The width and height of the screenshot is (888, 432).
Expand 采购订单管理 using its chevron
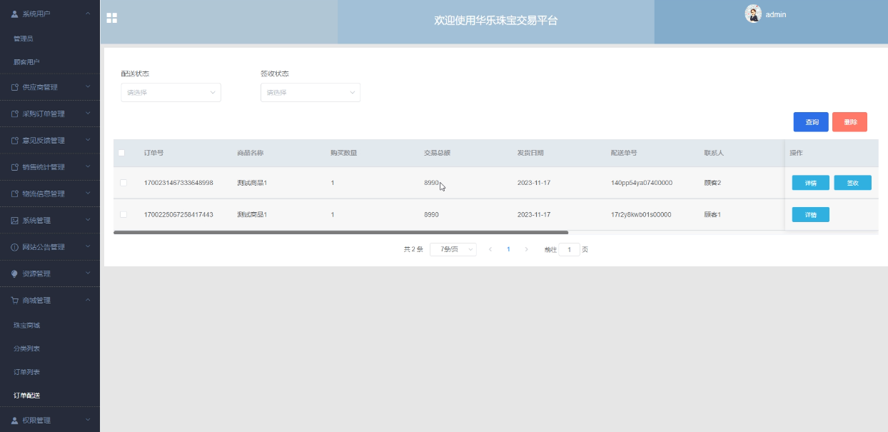point(88,114)
